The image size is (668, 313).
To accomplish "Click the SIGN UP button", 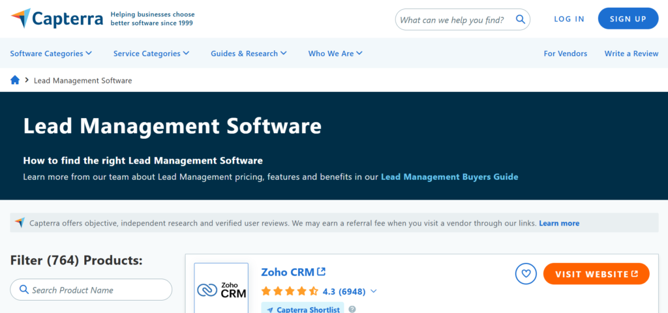I will point(628,18).
